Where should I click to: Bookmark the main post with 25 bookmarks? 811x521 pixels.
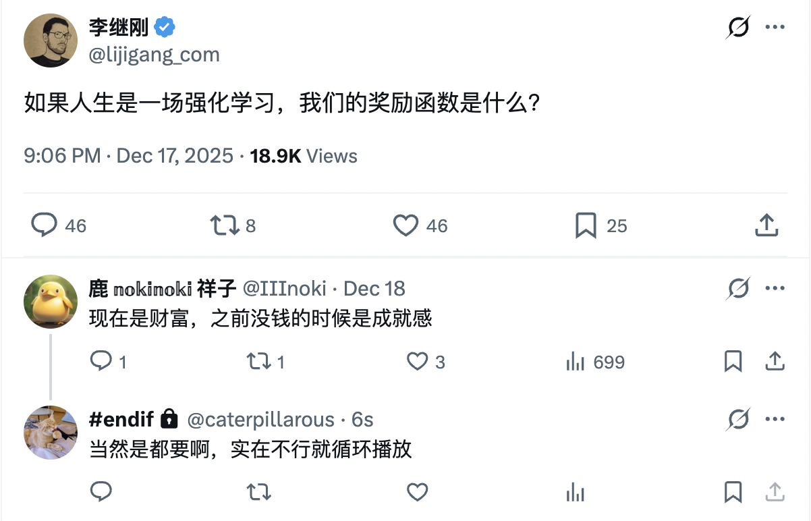(586, 225)
